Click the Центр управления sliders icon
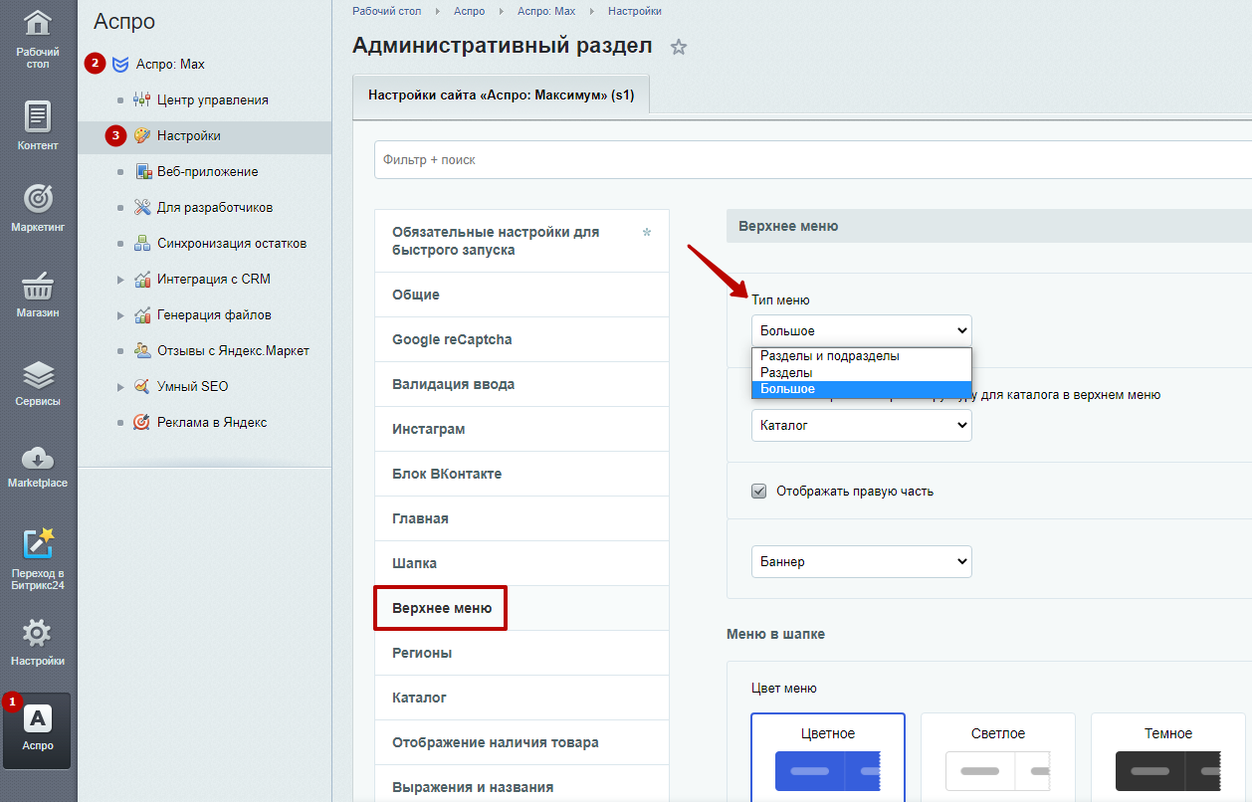The height and width of the screenshot is (802, 1252). click(141, 100)
